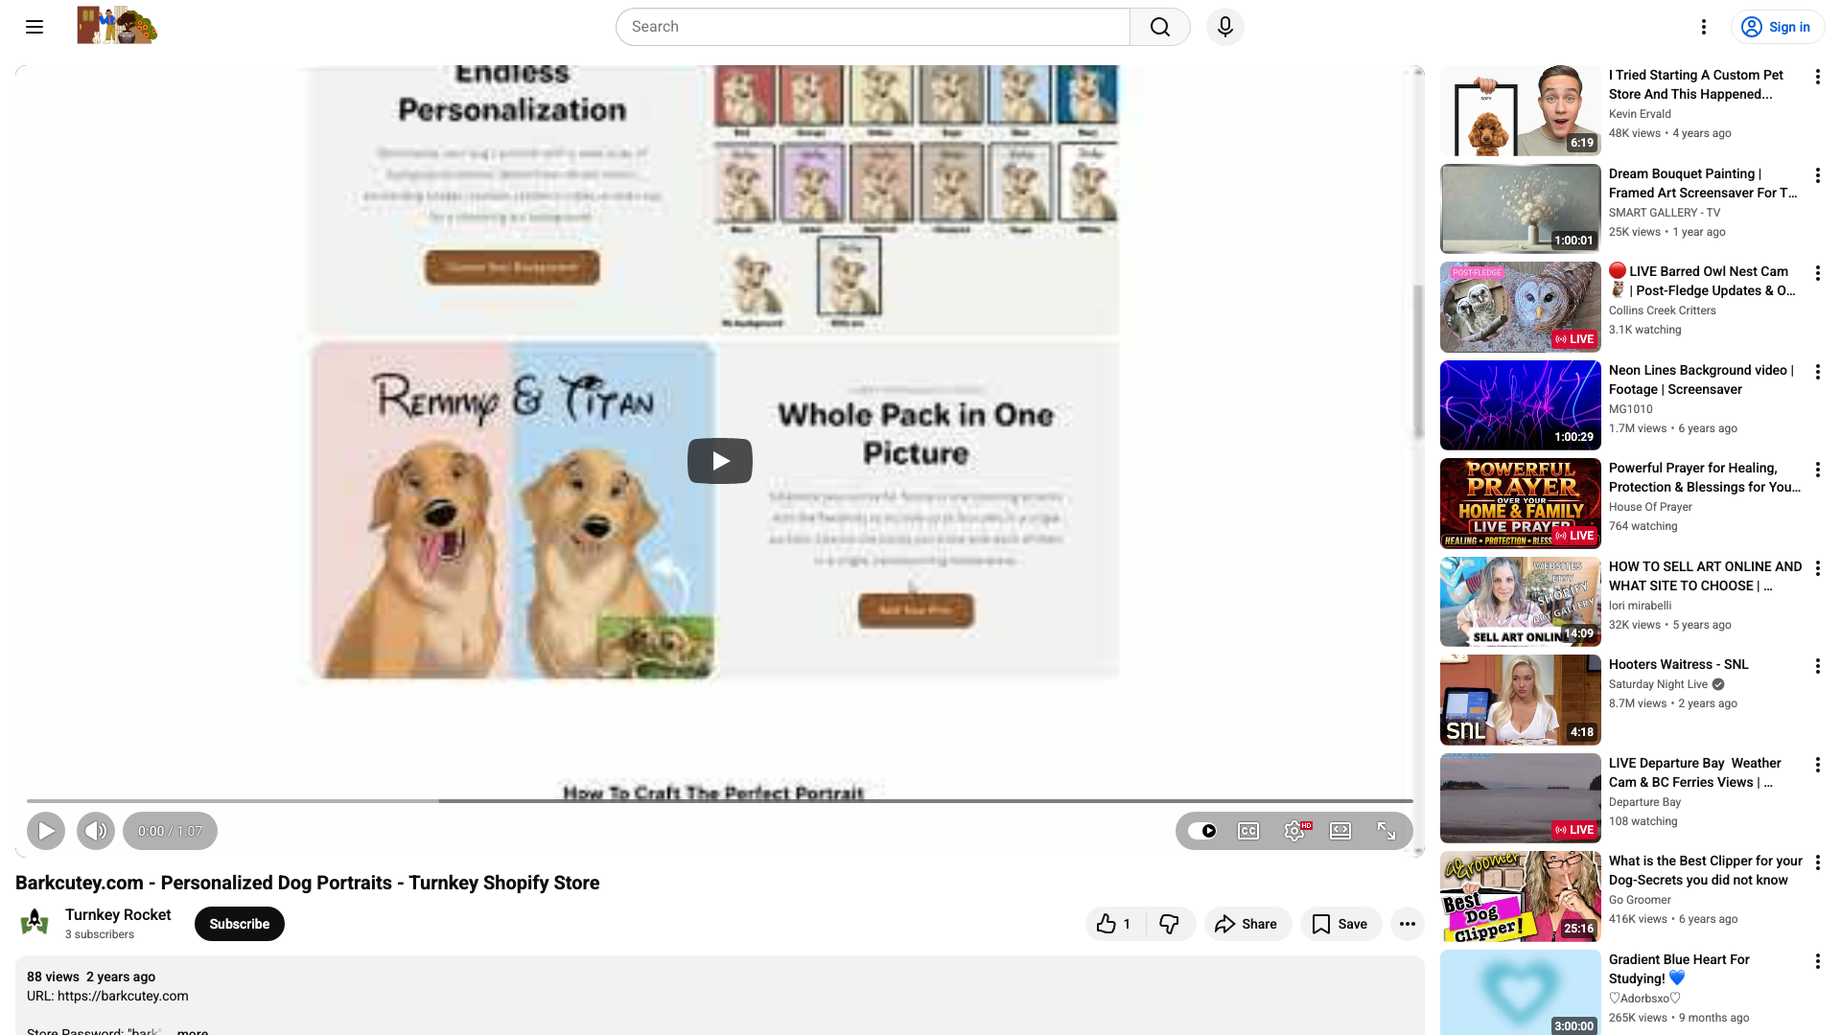Viewport: 1841px width, 1035px height.
Task: Switch to theater mode
Action: coord(1340,831)
